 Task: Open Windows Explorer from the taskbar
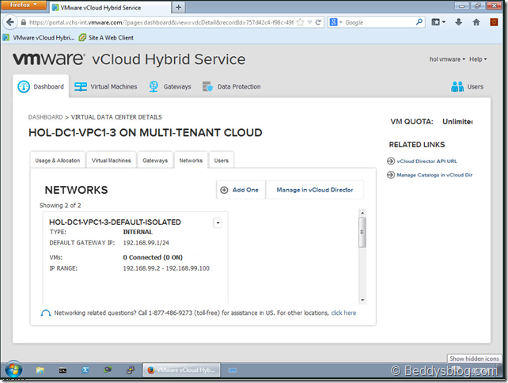(40, 370)
